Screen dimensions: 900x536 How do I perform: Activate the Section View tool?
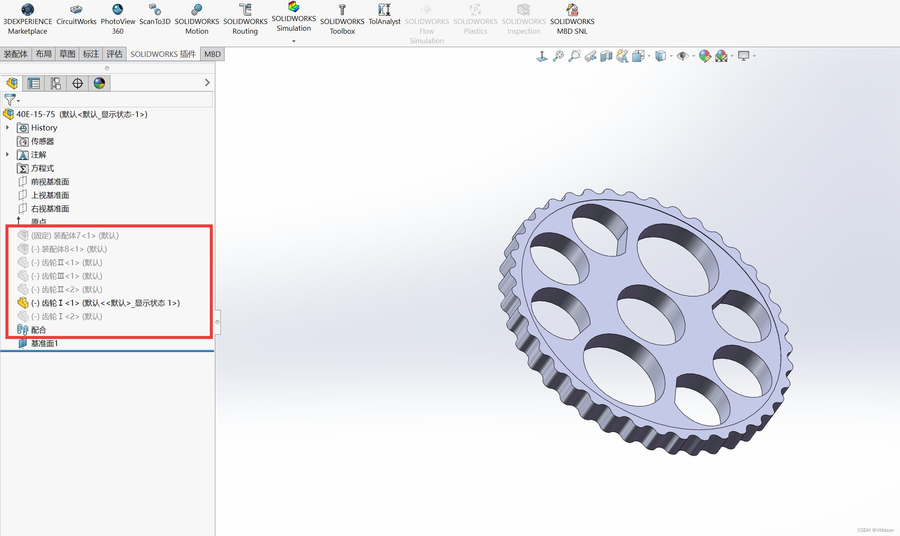pyautogui.click(x=606, y=56)
